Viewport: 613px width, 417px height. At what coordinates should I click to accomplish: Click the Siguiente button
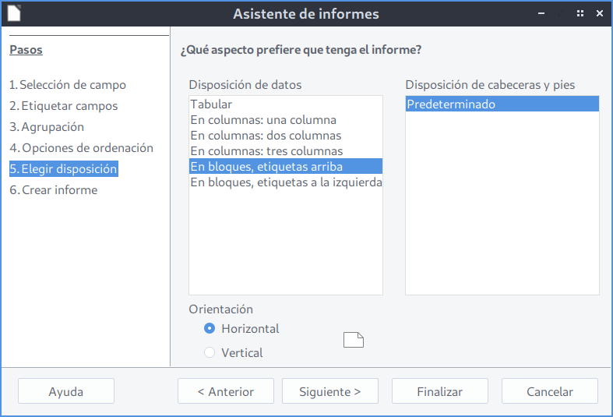point(329,392)
